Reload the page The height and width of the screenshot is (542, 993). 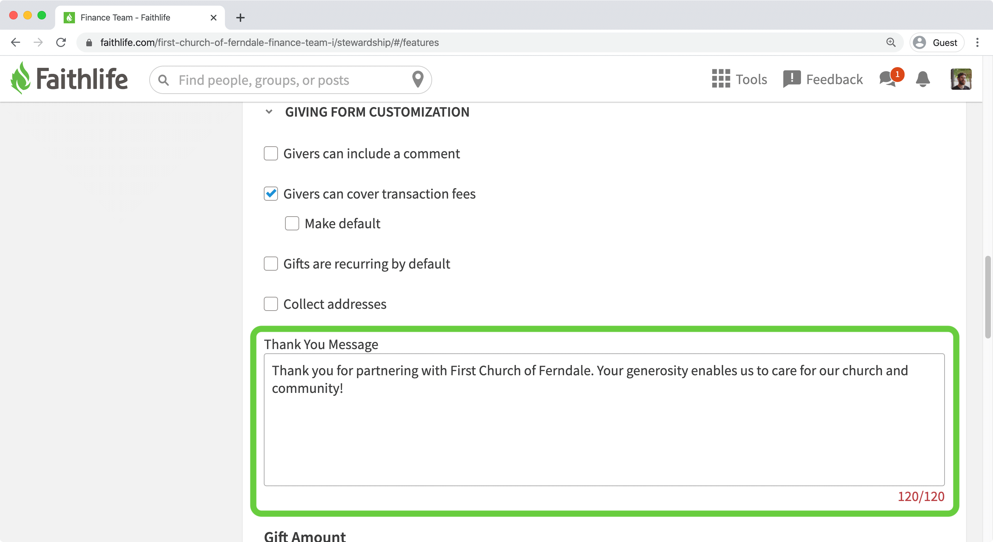pos(61,42)
